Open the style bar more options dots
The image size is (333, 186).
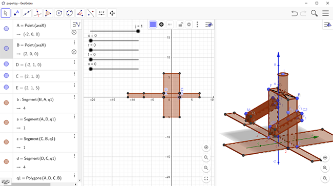click(197, 25)
